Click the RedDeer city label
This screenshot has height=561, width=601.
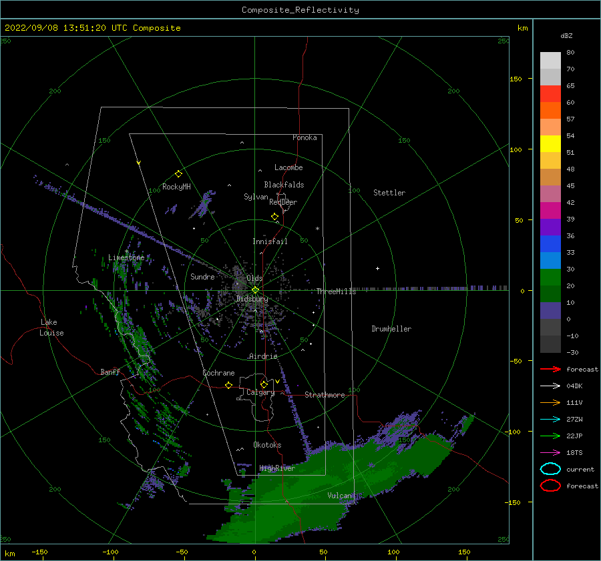point(283,202)
